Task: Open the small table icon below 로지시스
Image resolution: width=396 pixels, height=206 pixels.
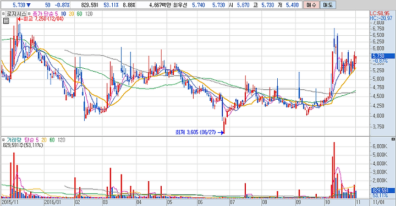Action: [6, 21]
